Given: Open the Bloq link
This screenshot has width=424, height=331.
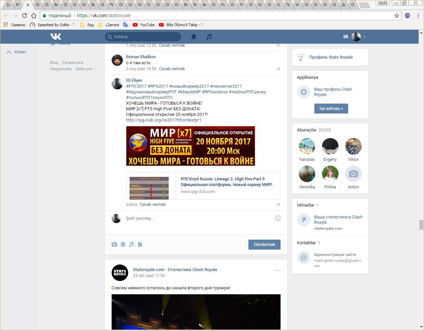Looking at the screenshot, I should pos(54,63).
